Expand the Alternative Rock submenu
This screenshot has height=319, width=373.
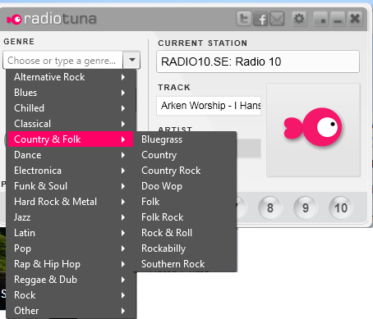pyautogui.click(x=71, y=77)
